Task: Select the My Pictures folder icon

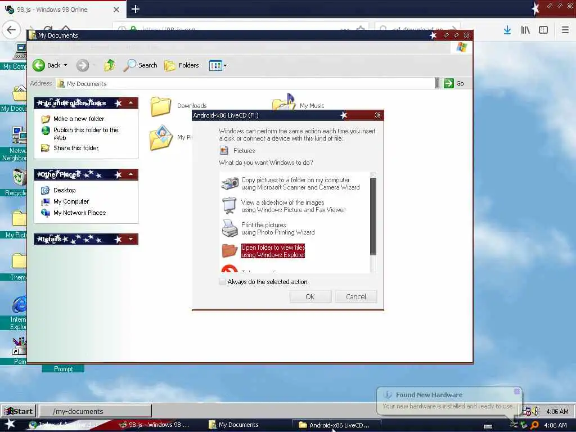Action: click(x=161, y=138)
